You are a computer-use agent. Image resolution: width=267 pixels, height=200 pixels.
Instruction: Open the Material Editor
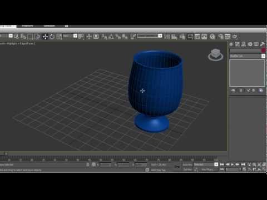tap(212, 37)
